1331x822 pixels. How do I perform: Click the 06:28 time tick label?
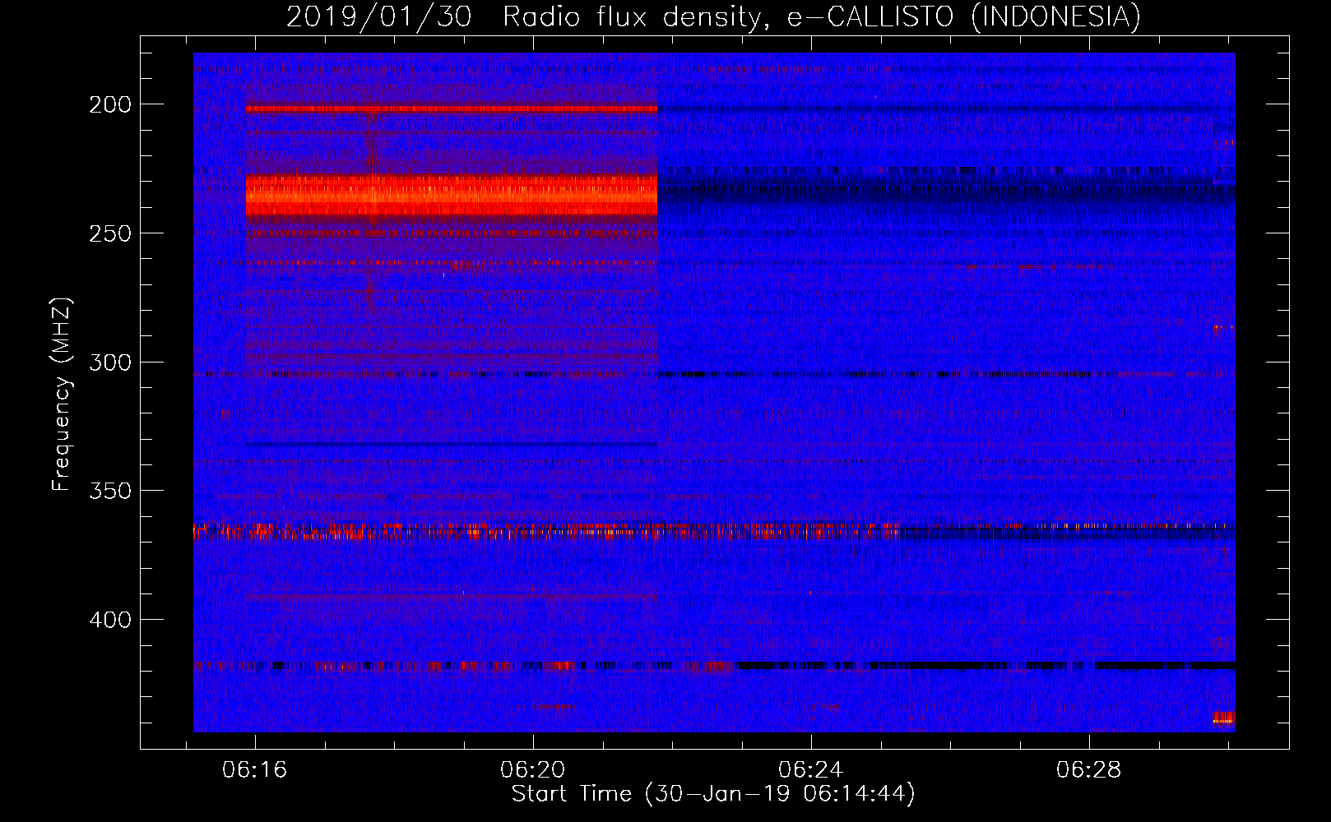tap(1089, 769)
